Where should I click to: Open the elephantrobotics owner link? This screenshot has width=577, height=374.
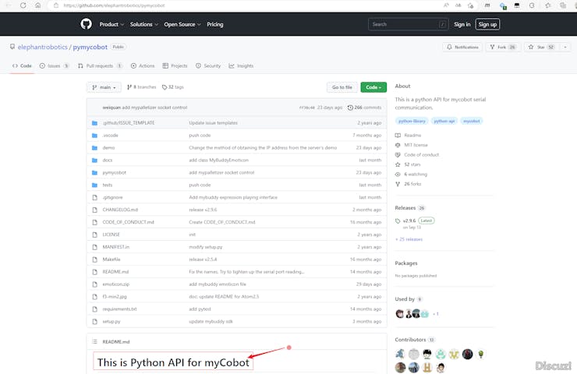[x=43, y=47]
